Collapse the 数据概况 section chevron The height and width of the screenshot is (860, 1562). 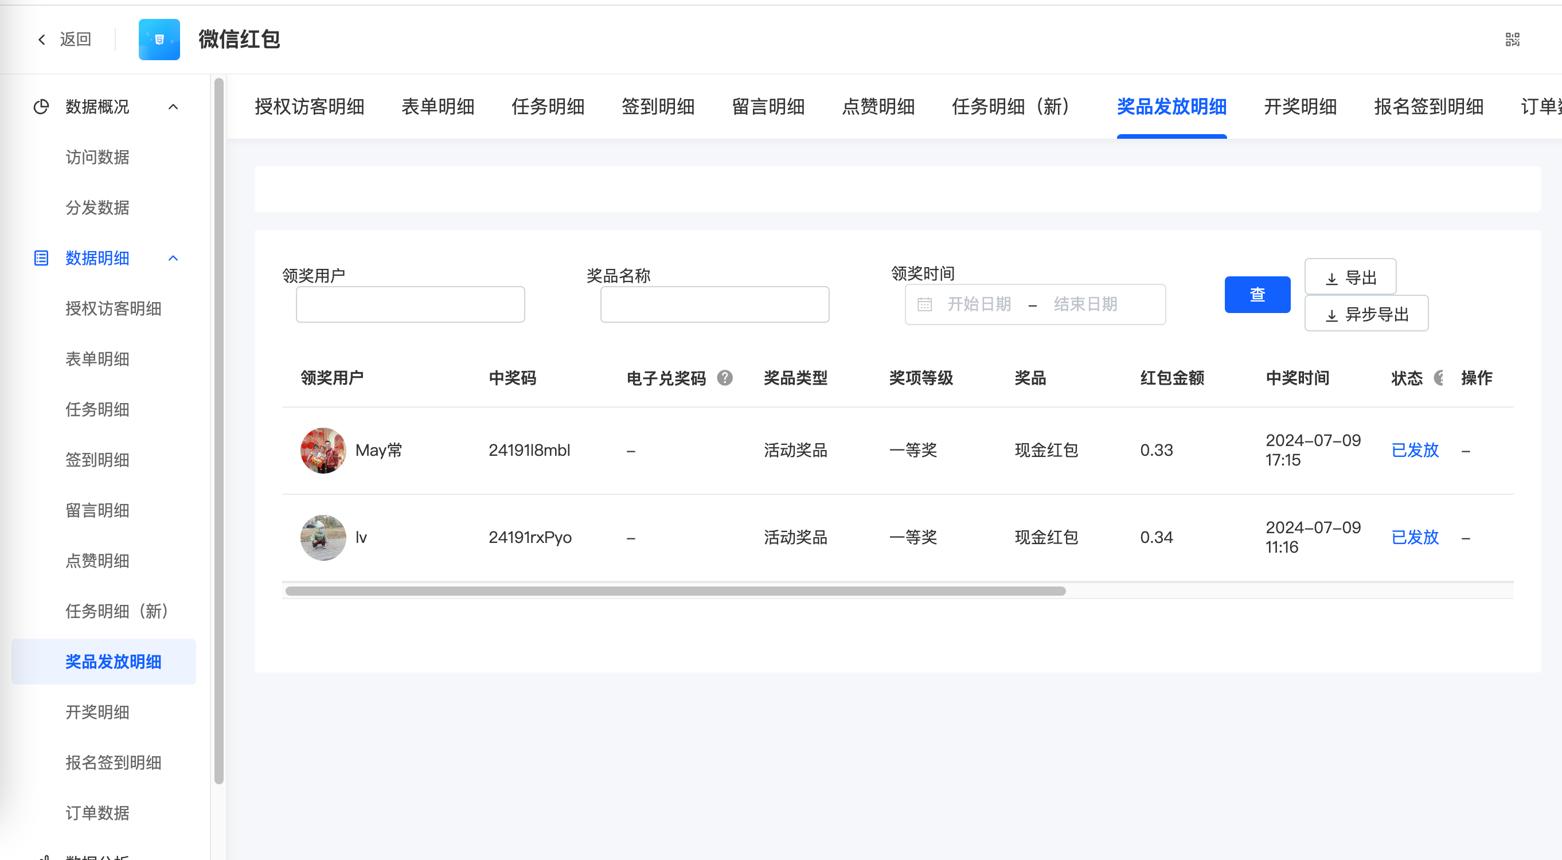coord(173,107)
